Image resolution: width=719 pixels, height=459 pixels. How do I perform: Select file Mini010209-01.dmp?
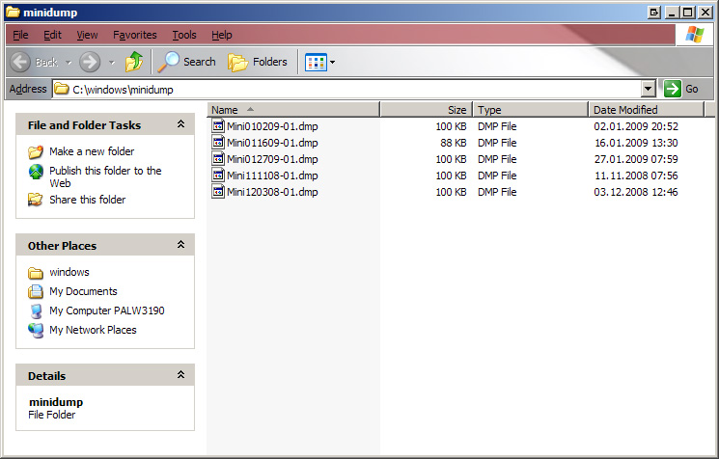pyautogui.click(x=272, y=126)
